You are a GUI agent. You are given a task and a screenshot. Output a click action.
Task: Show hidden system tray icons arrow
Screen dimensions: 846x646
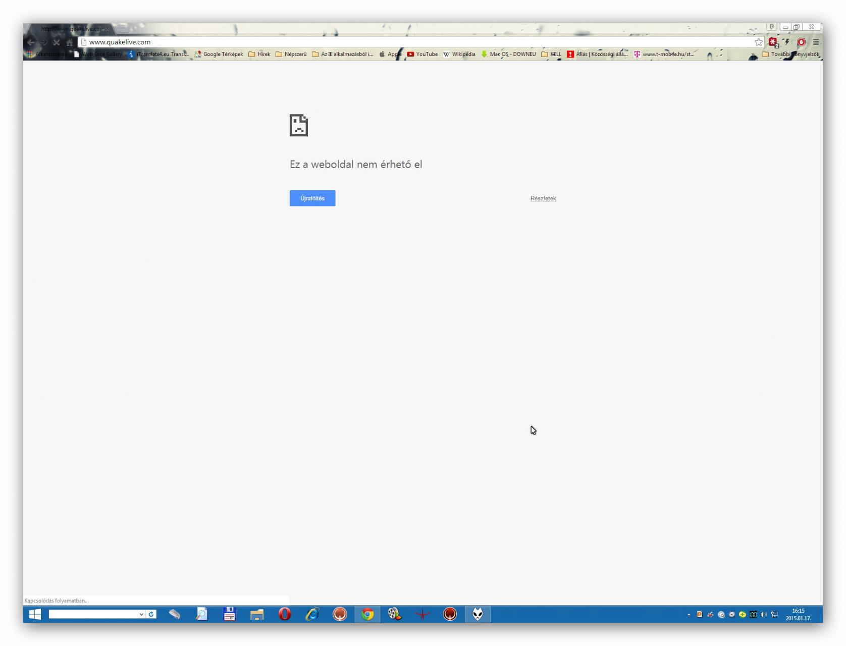point(689,615)
